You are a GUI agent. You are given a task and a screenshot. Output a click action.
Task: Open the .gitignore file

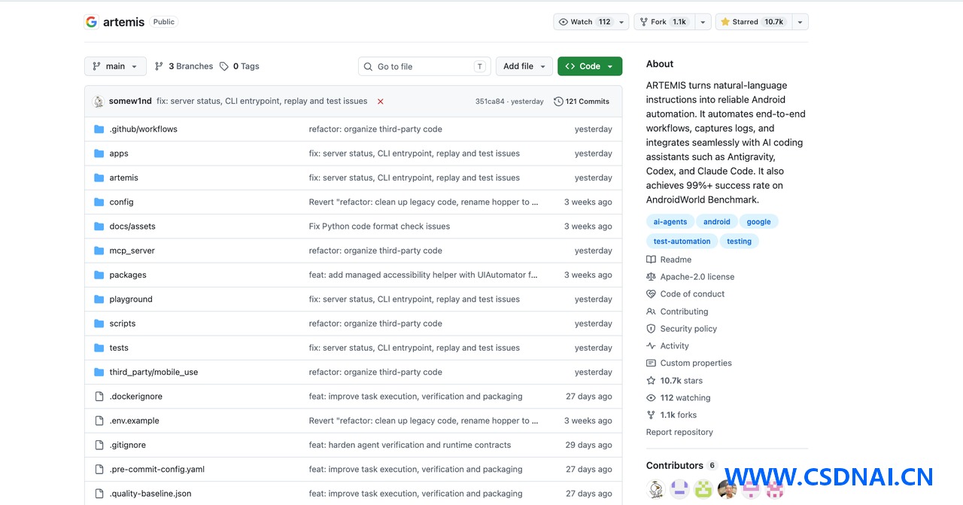[x=128, y=446]
